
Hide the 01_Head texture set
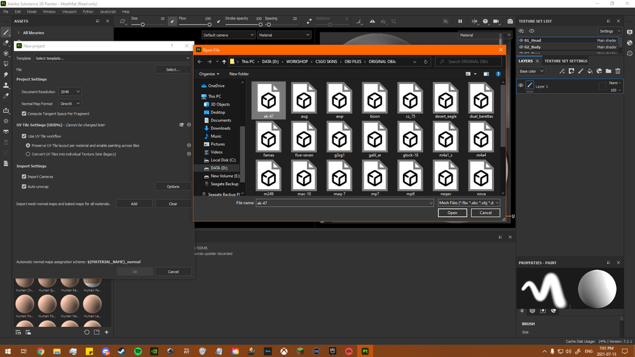pyautogui.click(x=521, y=41)
